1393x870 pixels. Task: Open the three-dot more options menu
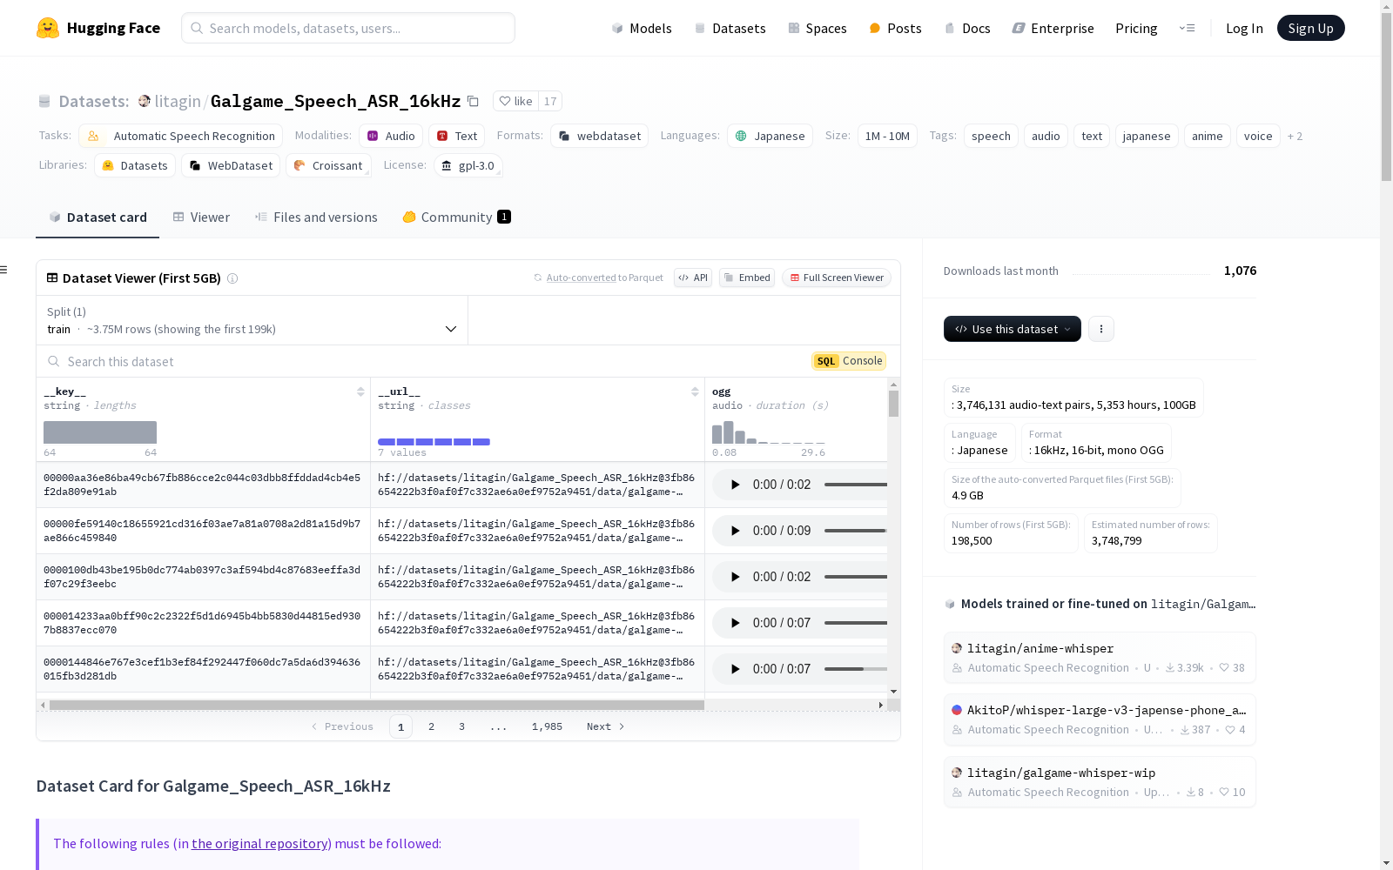coord(1100,329)
